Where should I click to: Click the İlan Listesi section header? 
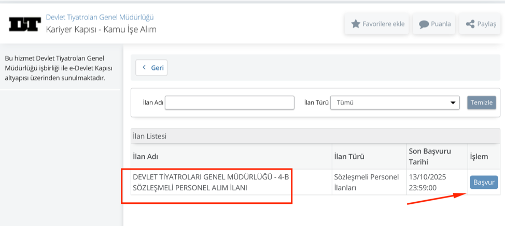point(150,136)
